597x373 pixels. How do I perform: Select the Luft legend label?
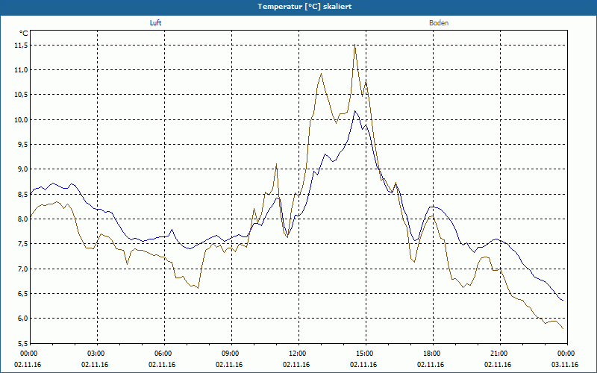[155, 23]
